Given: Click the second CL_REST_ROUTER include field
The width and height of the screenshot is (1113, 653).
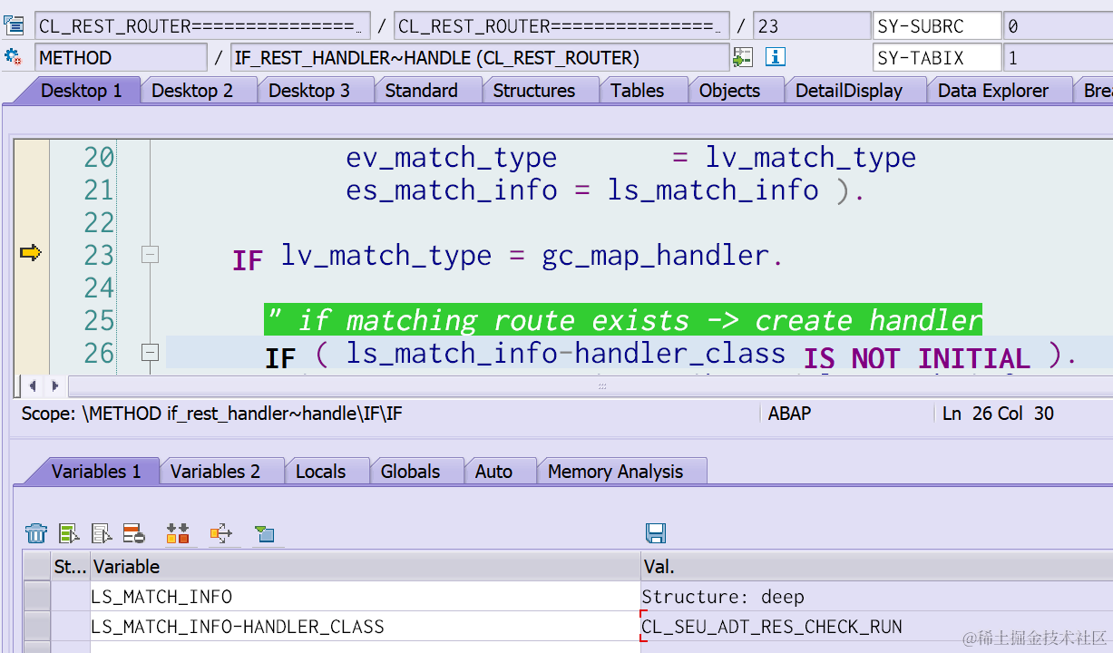Looking at the screenshot, I should [561, 25].
